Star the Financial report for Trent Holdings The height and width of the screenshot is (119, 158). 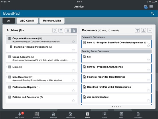(x=149, y=80)
